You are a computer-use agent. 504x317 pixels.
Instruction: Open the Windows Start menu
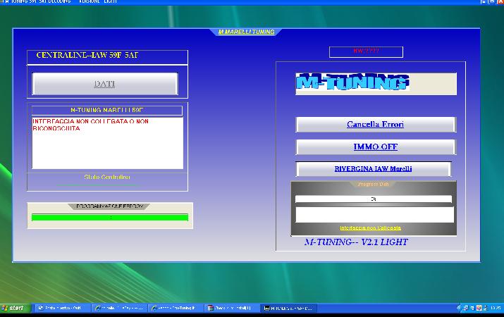pyautogui.click(x=15, y=308)
